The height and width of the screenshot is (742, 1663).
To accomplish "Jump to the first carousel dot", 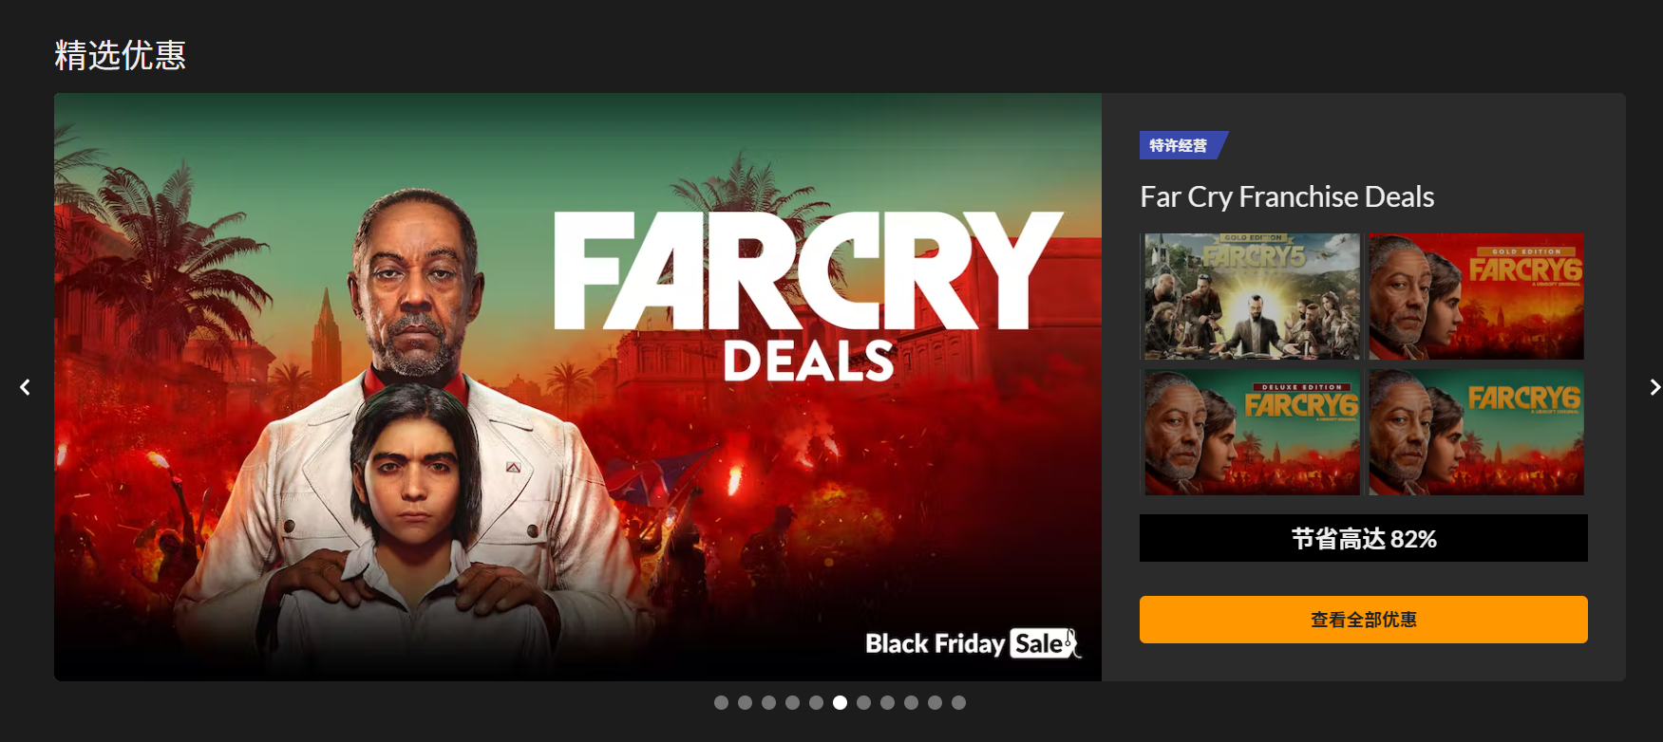I will coord(721,703).
